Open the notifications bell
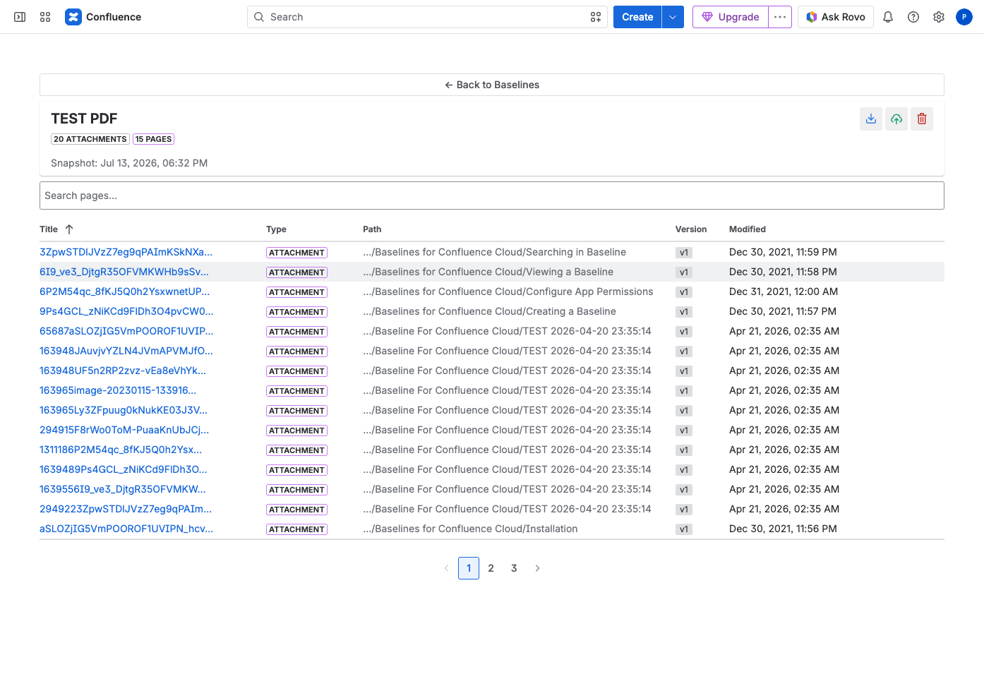The image size is (984, 679). [x=888, y=17]
